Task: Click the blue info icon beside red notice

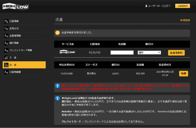Action: click(57, 86)
